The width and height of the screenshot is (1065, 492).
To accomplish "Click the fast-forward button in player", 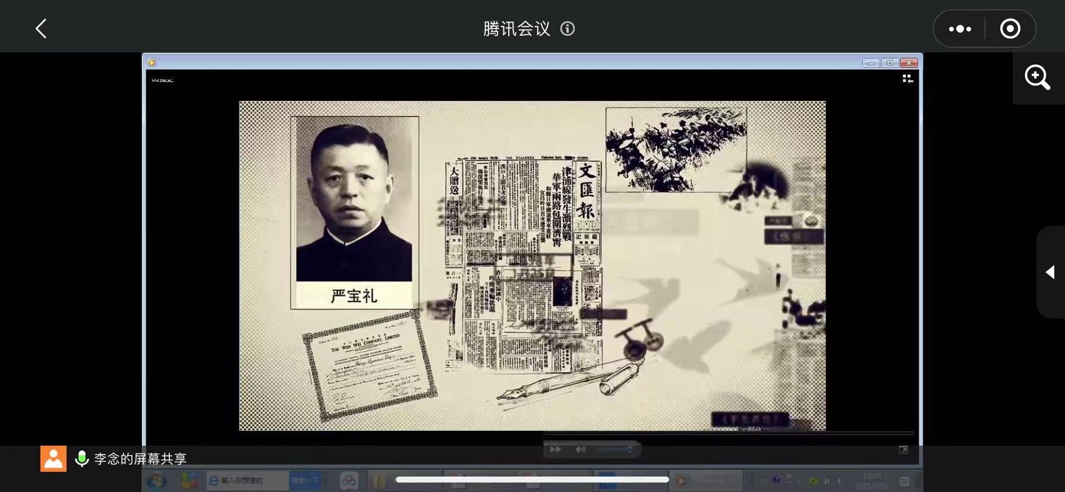I will [x=555, y=449].
